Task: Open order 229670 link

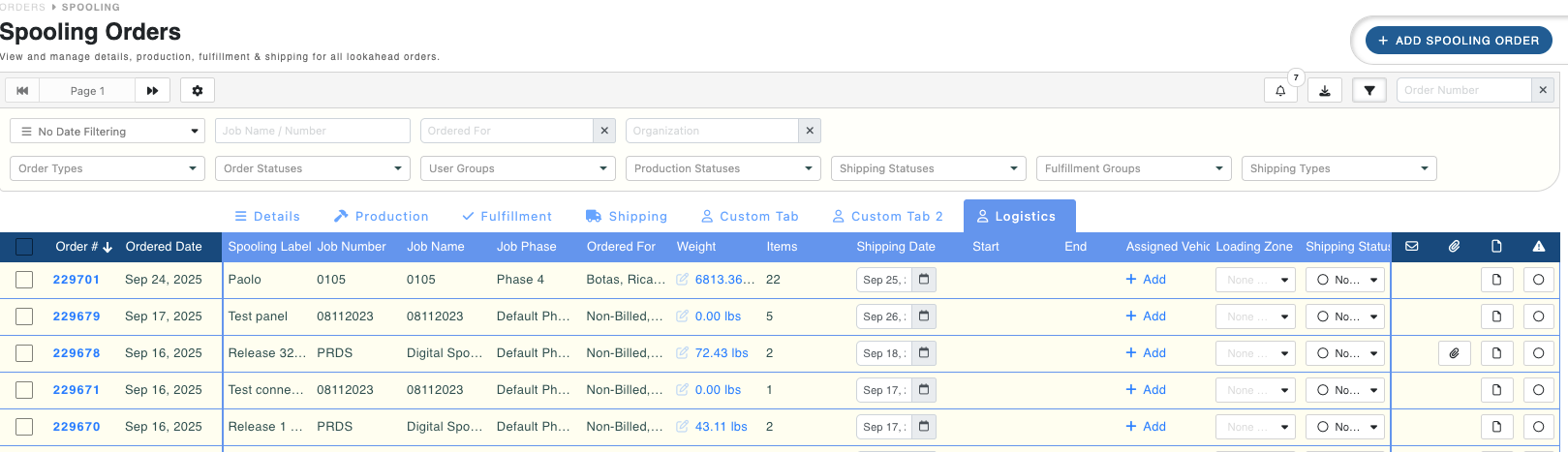Action: pyautogui.click(x=77, y=427)
